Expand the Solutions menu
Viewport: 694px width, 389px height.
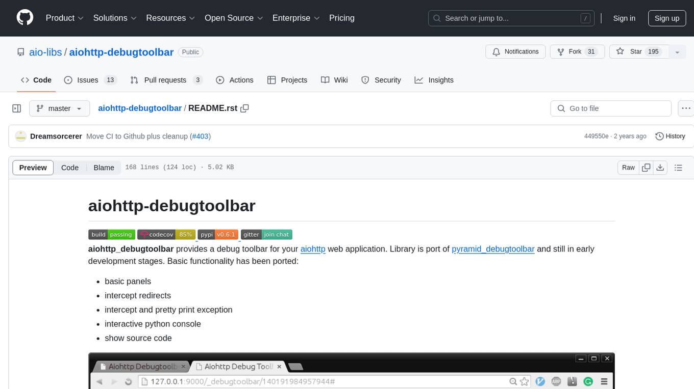click(115, 18)
